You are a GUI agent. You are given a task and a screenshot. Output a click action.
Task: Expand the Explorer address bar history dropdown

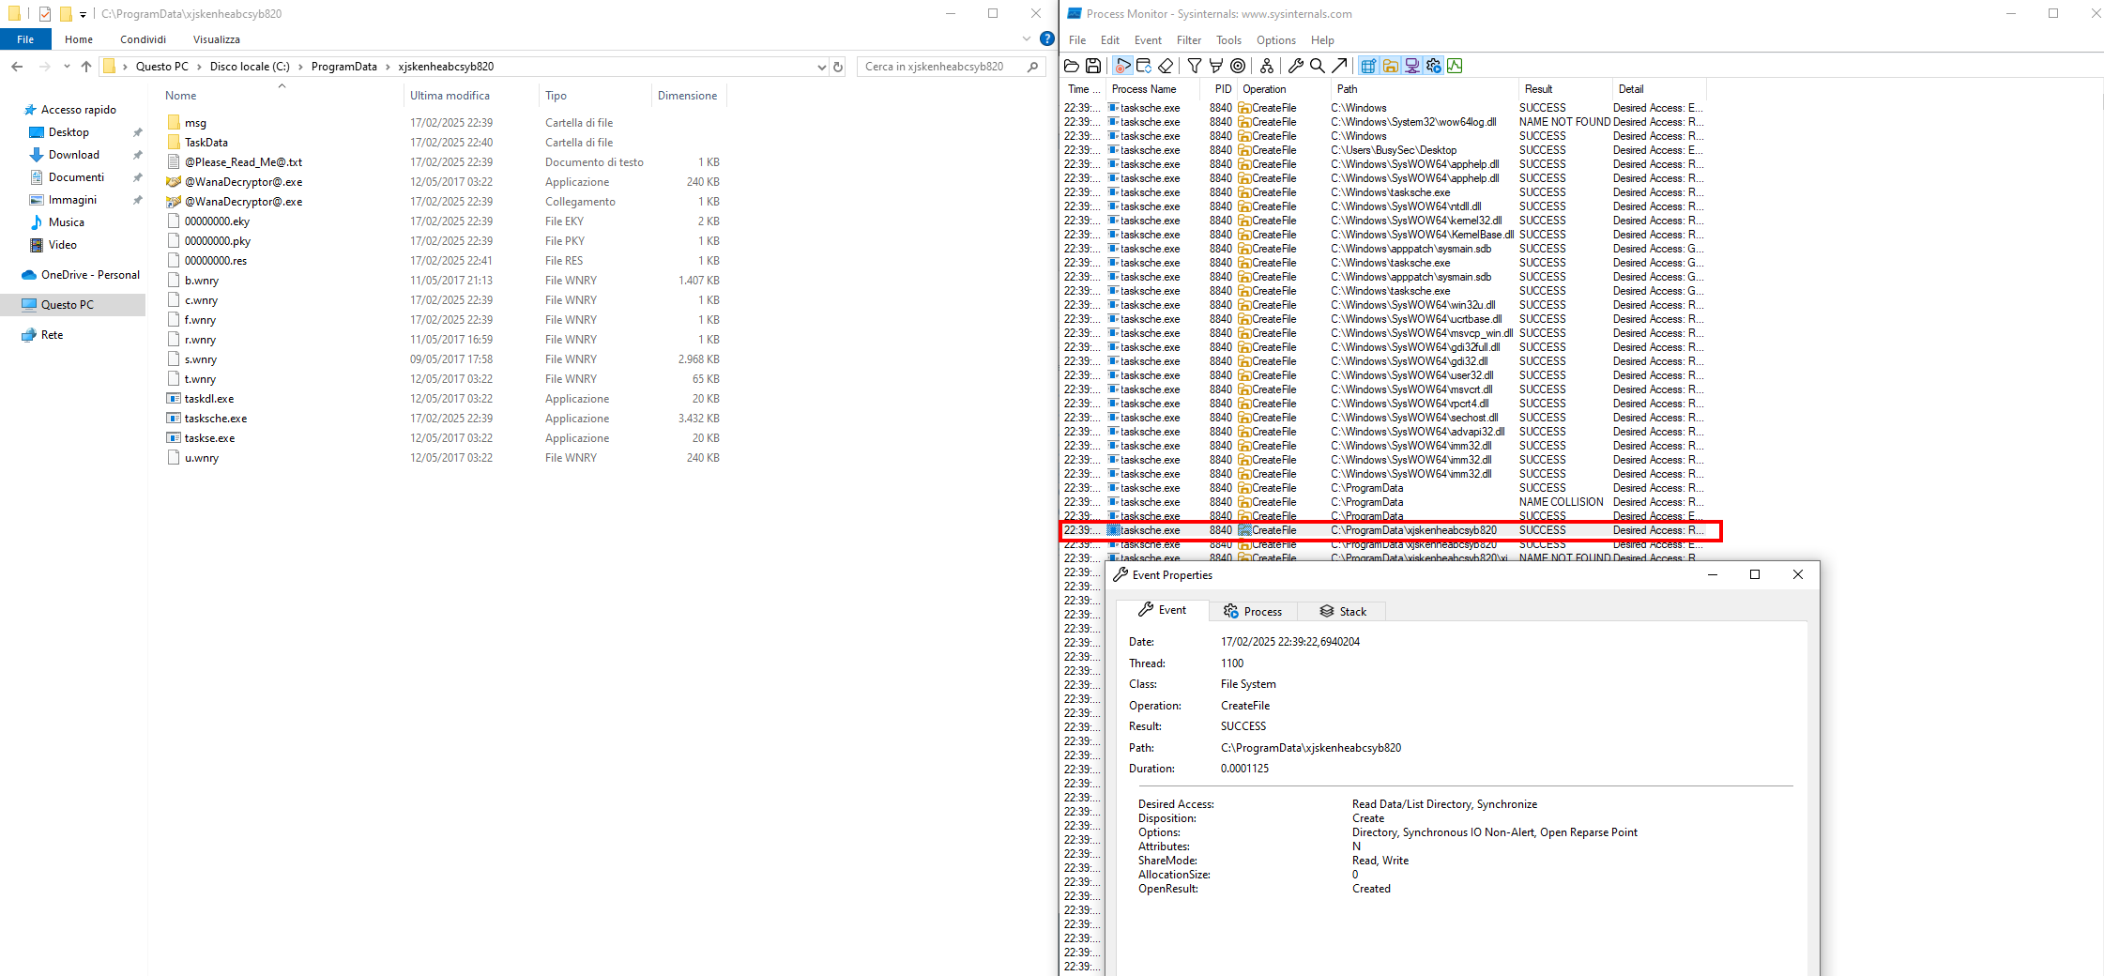click(x=821, y=67)
